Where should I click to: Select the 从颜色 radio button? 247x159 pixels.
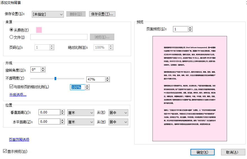(x=12, y=30)
